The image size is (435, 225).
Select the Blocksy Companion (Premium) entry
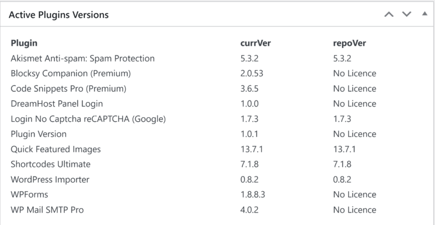click(71, 74)
